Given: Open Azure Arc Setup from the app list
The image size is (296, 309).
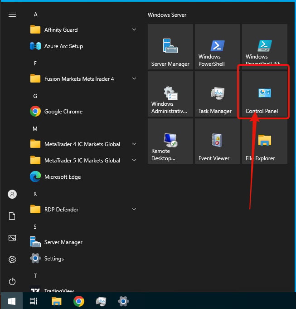Looking at the screenshot, I should click(x=84, y=46).
